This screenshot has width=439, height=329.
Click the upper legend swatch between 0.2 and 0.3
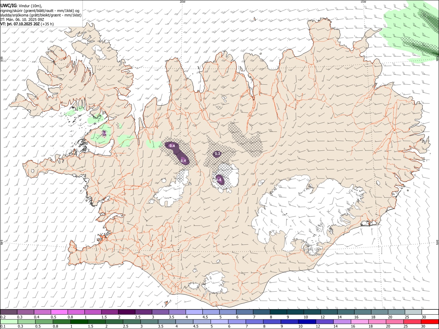(x=9, y=312)
